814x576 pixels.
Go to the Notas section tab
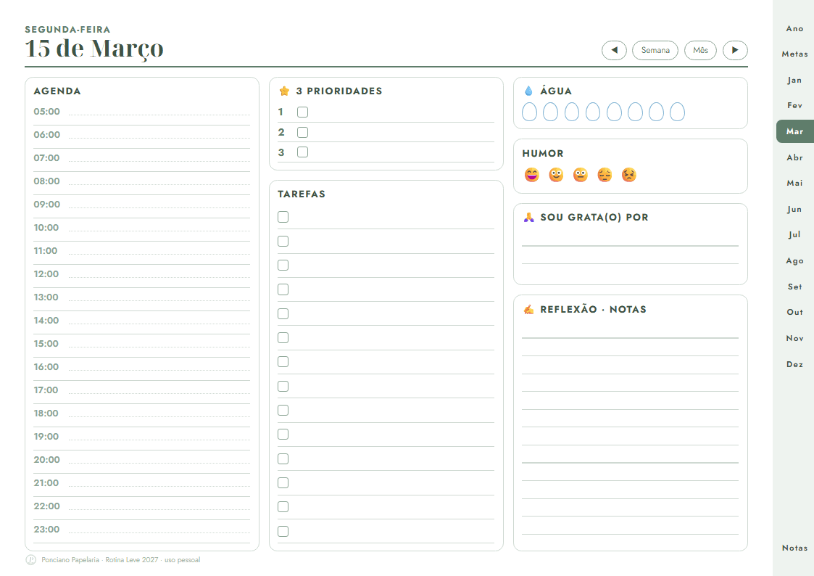pyautogui.click(x=795, y=548)
